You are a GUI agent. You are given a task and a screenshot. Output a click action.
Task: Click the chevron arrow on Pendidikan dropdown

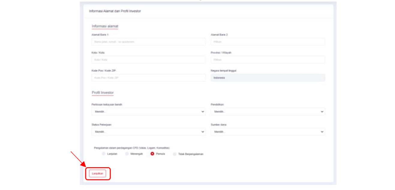click(322, 112)
